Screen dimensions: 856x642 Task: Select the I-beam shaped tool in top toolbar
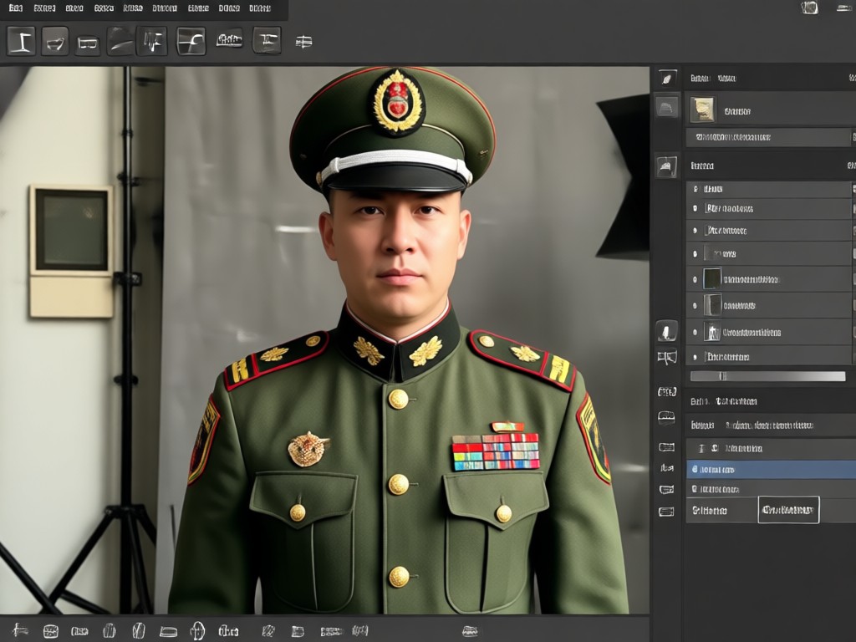point(21,41)
